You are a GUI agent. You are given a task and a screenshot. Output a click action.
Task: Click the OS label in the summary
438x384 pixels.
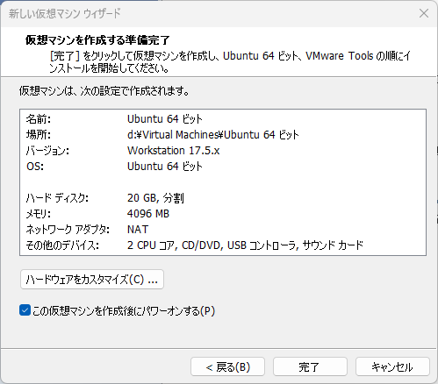35,167
